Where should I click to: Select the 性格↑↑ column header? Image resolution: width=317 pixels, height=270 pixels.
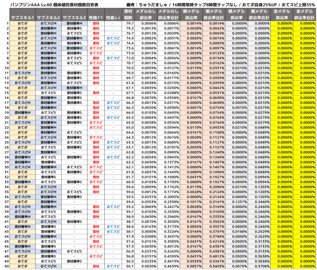pos(96,18)
